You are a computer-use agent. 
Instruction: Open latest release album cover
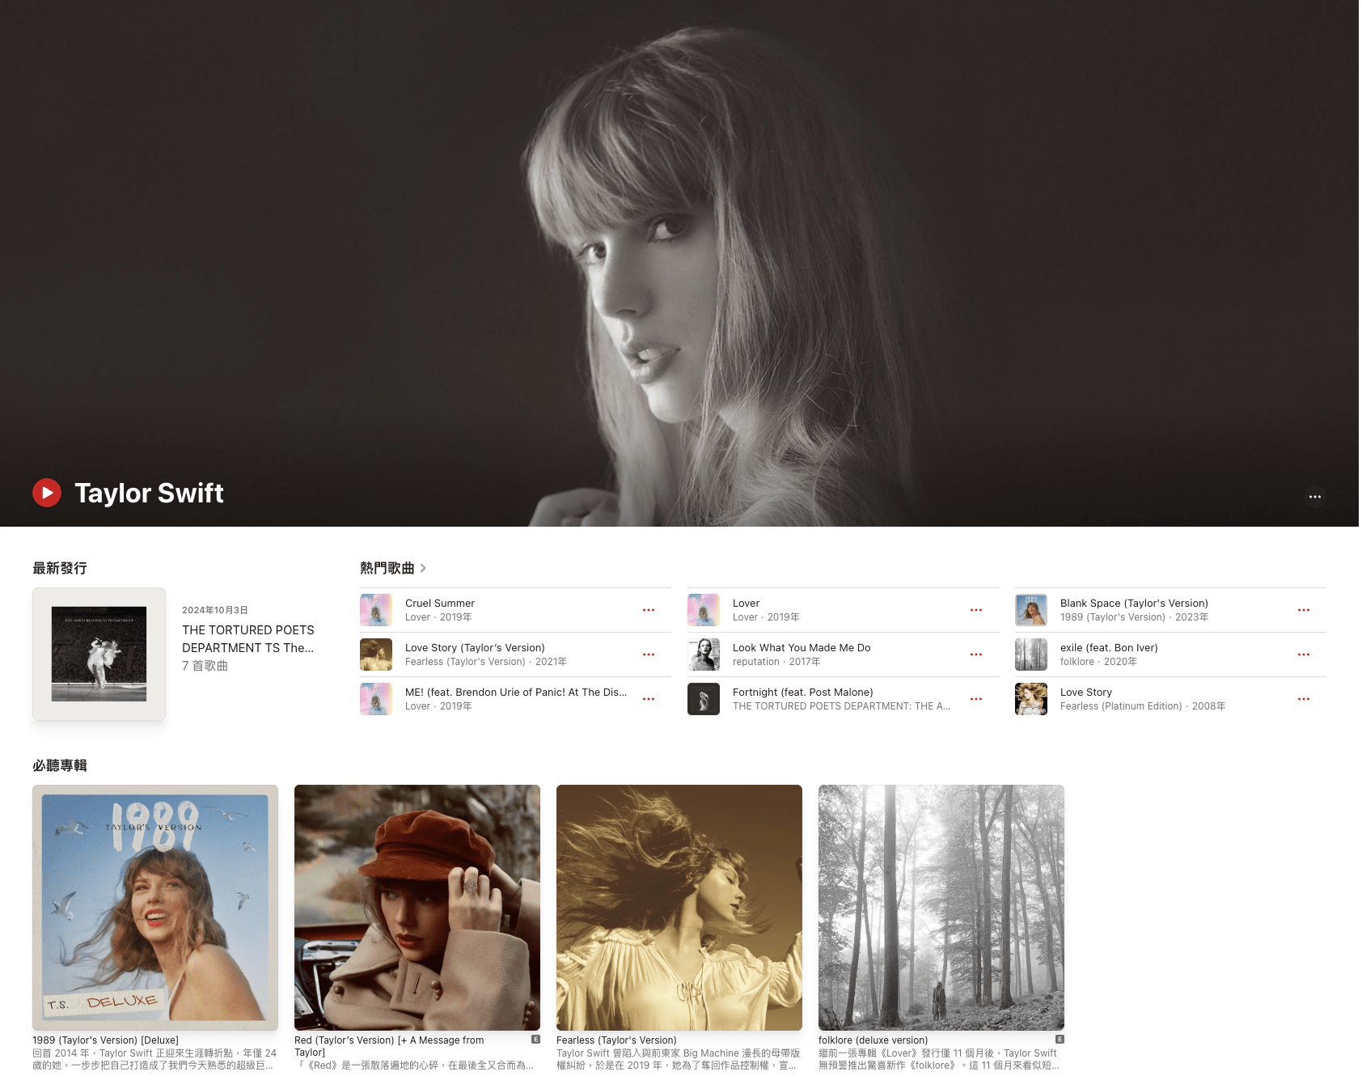pyautogui.click(x=99, y=654)
